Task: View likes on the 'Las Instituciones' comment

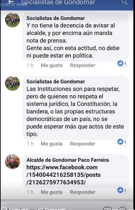Action: point(122,142)
